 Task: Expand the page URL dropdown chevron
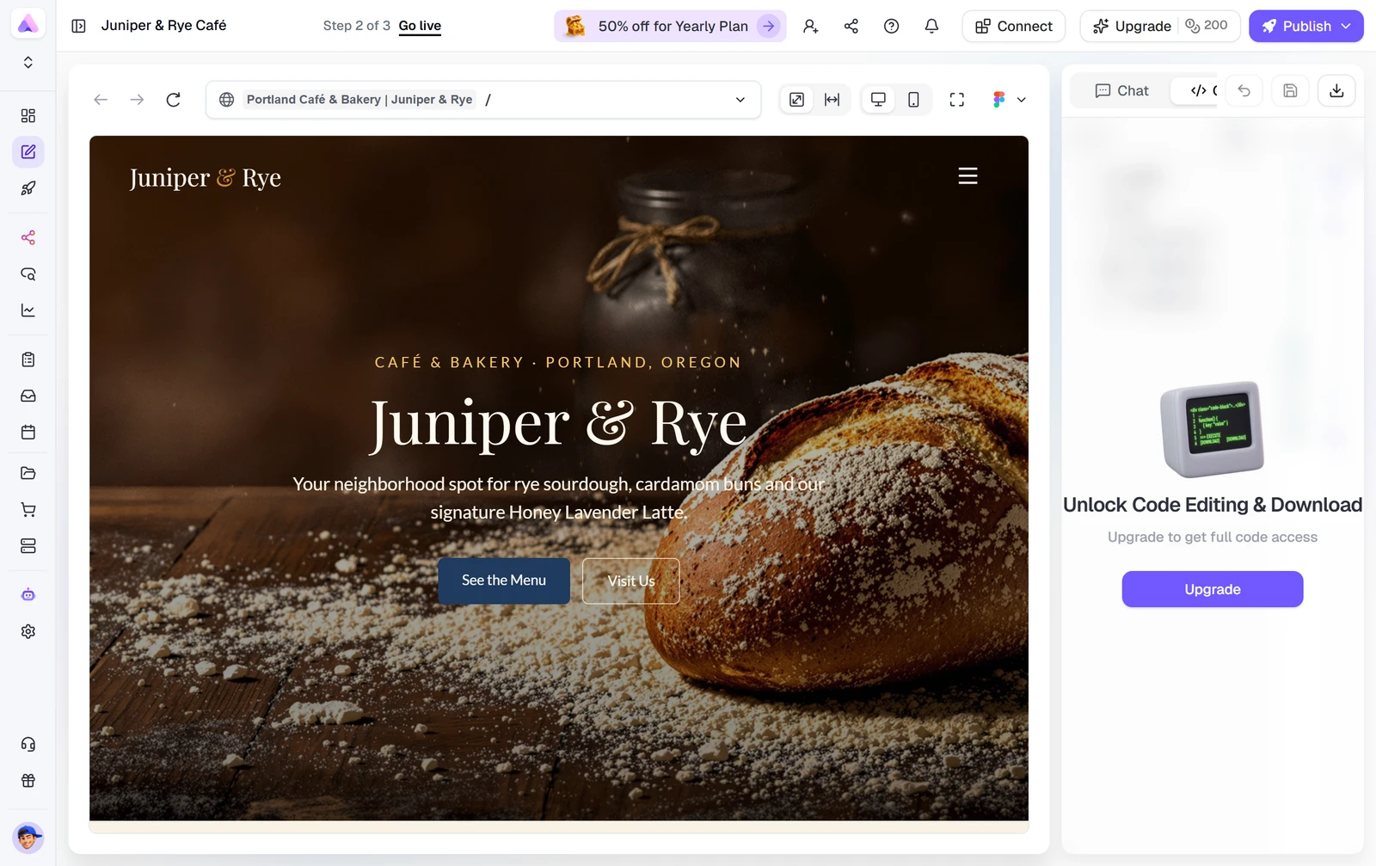click(x=740, y=100)
